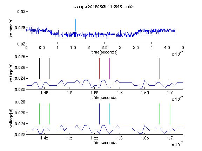This screenshot has height=151, width=202.
Task: Select the cyan vertical marker in bottom plot
Action: pyautogui.click(x=109, y=114)
